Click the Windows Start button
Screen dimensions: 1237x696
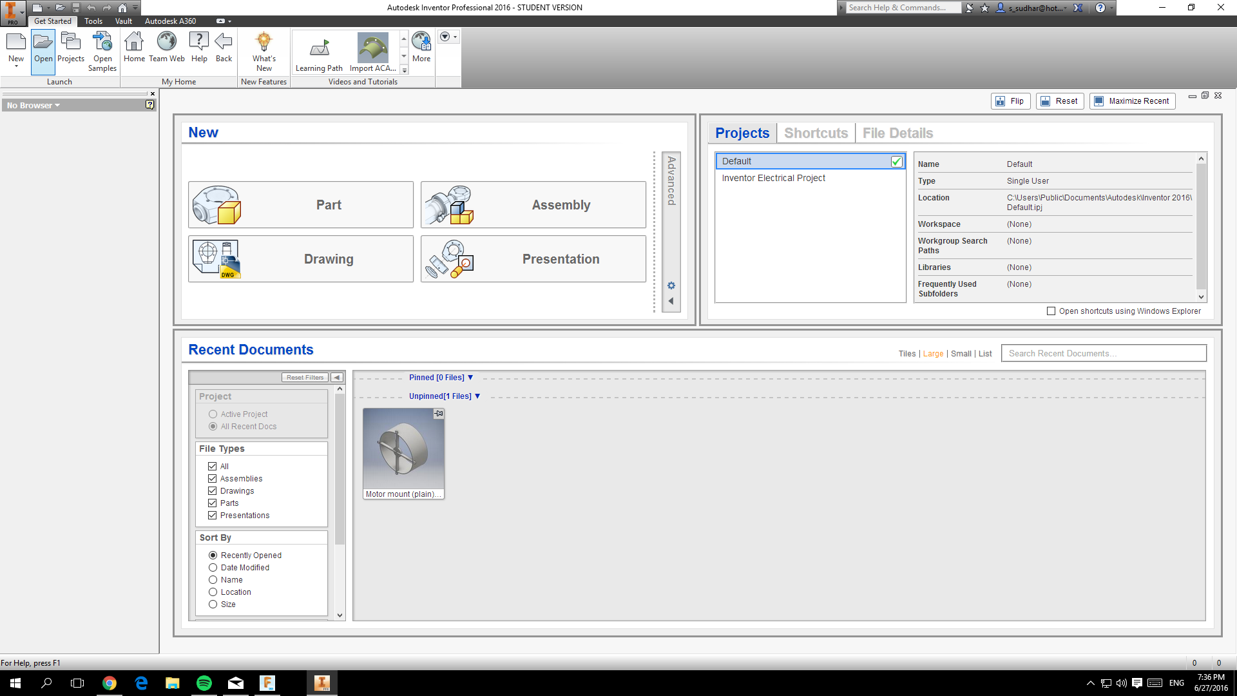pos(15,683)
